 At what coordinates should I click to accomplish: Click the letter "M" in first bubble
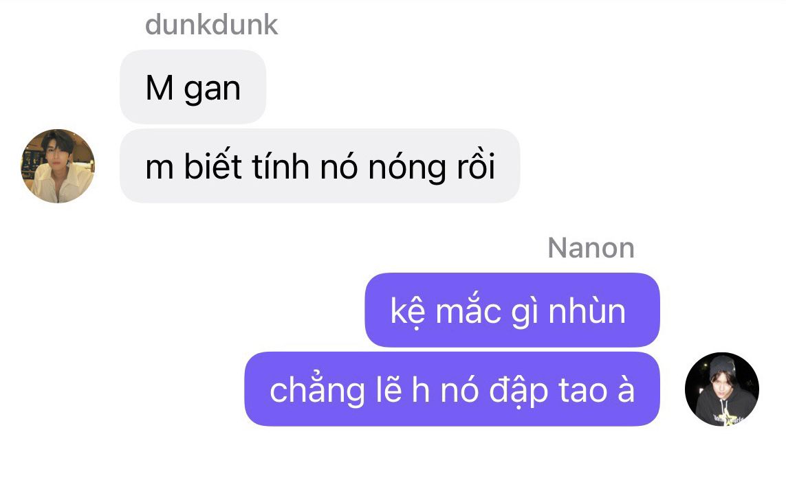[x=160, y=88]
